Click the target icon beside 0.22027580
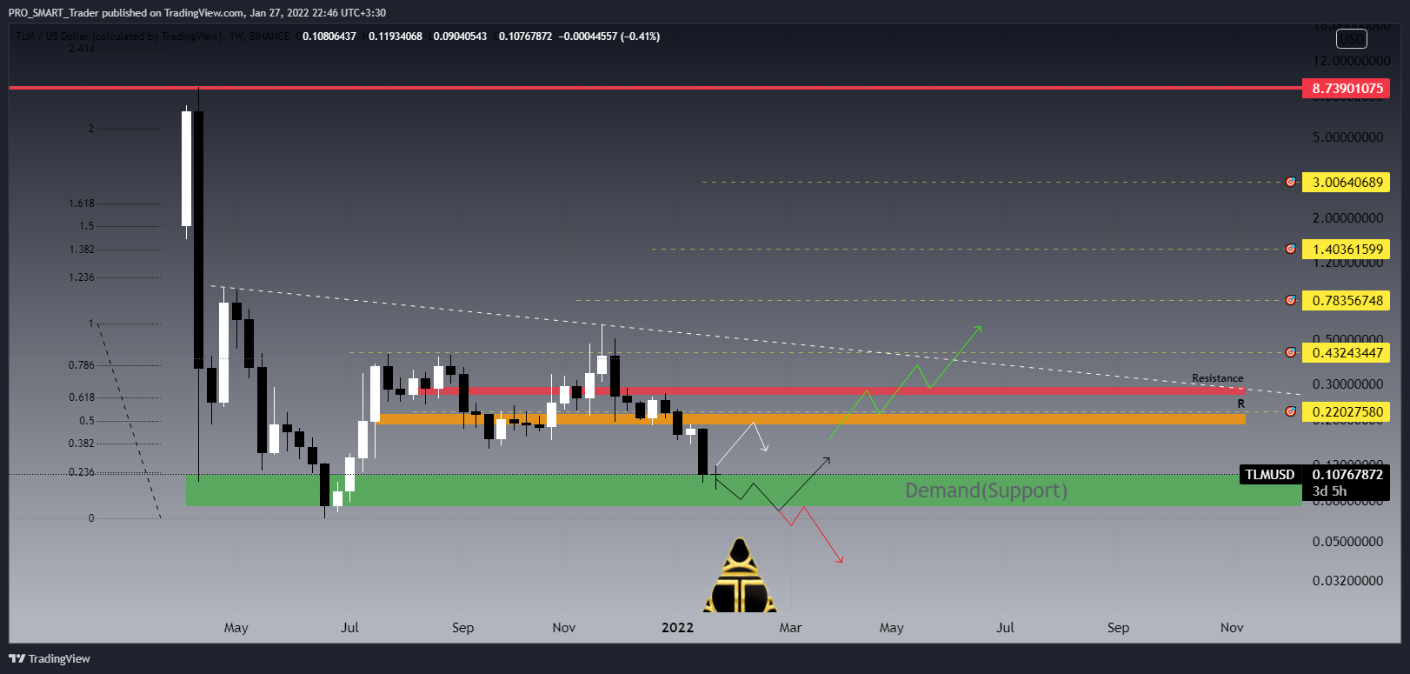 pyautogui.click(x=1291, y=411)
